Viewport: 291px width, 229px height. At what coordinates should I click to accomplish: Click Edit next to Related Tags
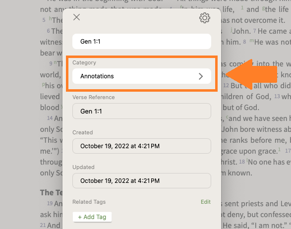[x=206, y=202]
